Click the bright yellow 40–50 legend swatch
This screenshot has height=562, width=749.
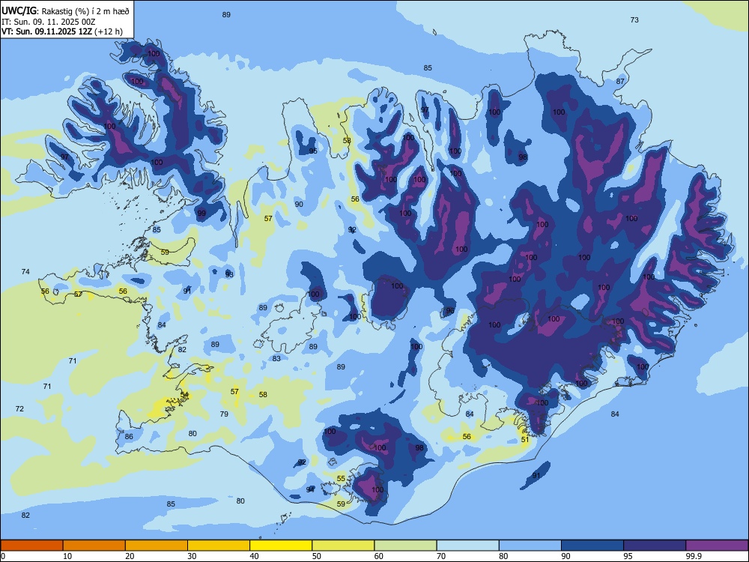[281, 546]
